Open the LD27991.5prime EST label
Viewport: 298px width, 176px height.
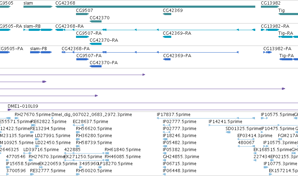53,136
